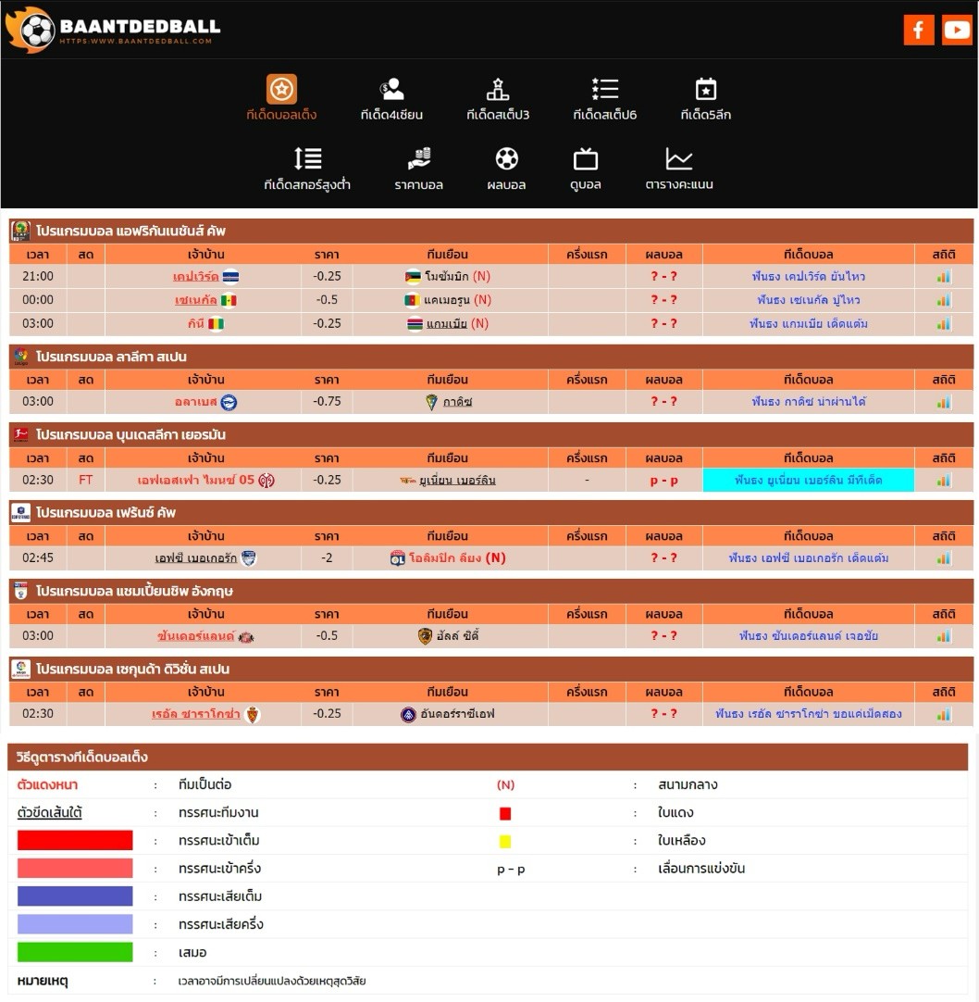This screenshot has width=979, height=1002.
Task: Click highlighted ยูเนี่ยน เบอร์ลิน tip cell
Action: tap(808, 480)
